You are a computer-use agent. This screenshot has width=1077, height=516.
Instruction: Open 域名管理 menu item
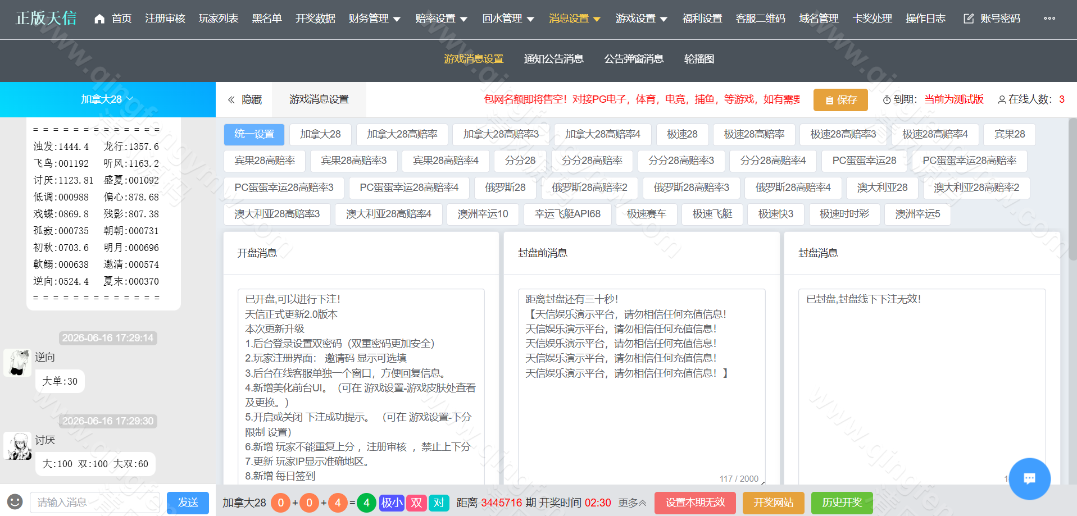(819, 19)
